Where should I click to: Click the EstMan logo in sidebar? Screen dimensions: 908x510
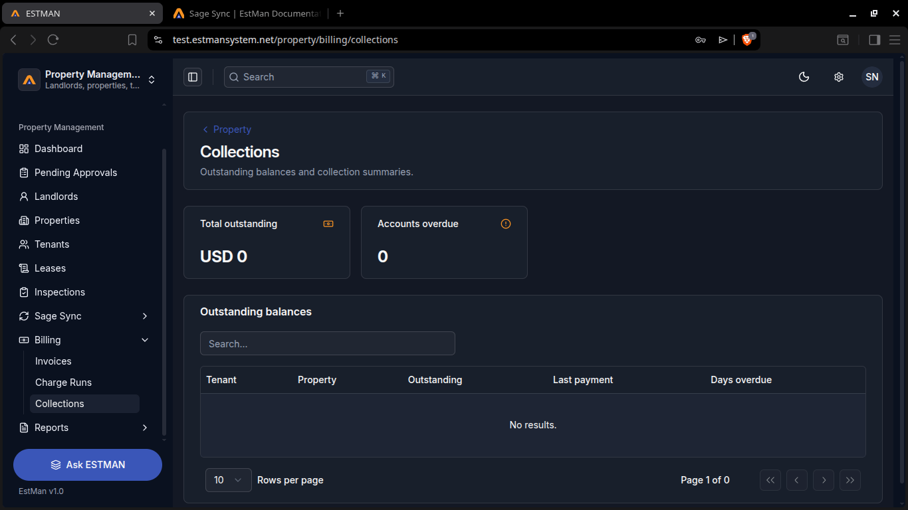(29, 80)
